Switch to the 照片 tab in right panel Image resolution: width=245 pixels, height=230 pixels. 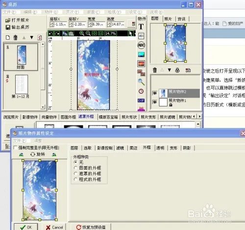point(168,19)
